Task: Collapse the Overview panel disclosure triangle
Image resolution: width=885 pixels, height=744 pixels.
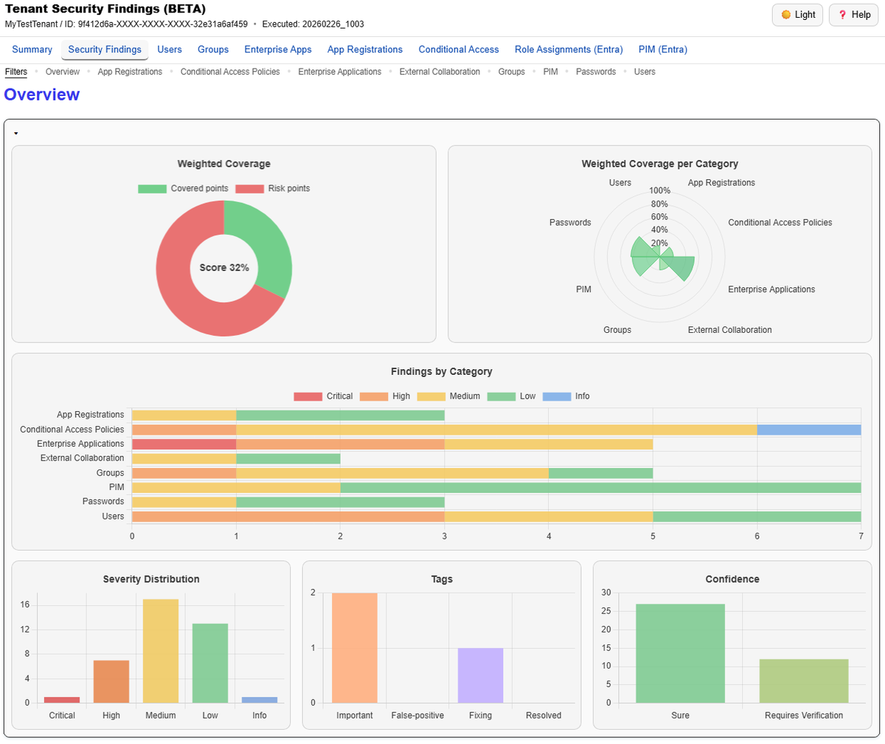Action: (x=15, y=132)
